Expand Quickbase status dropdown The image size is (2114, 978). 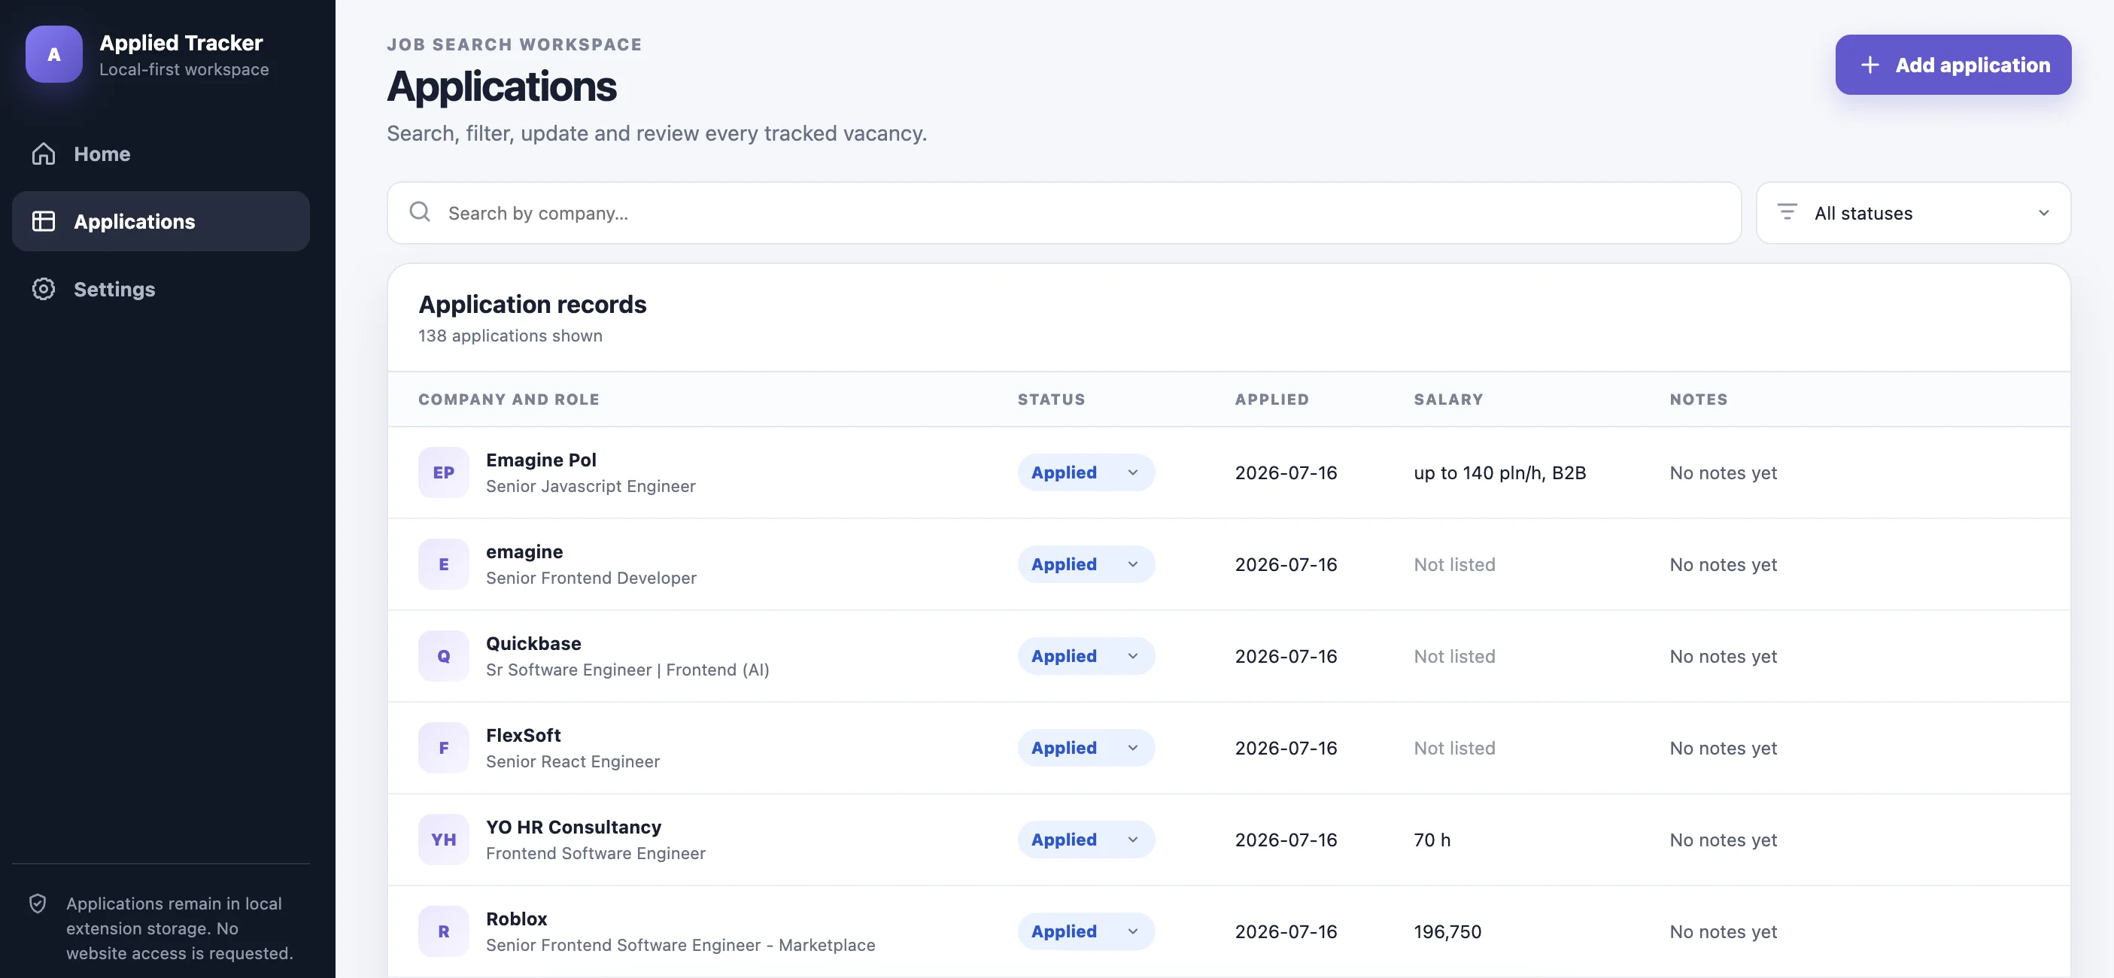[x=1086, y=655]
